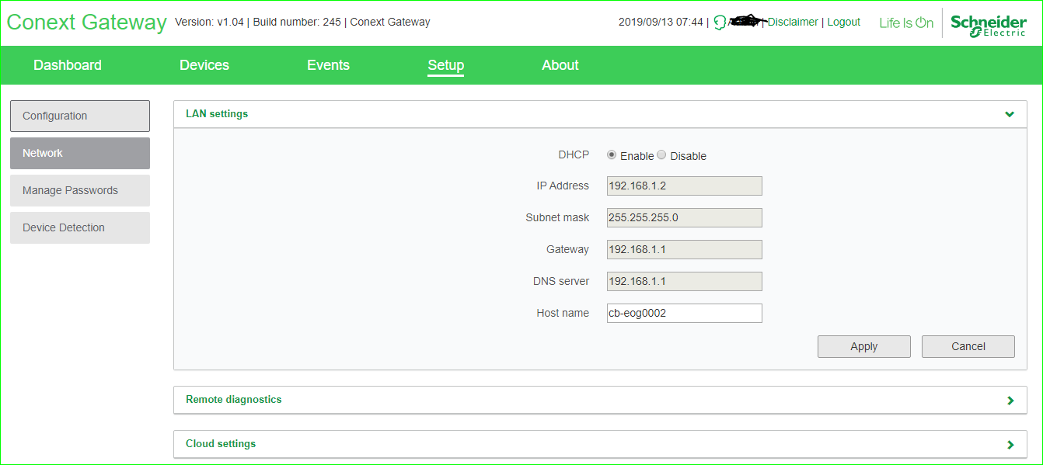
Task: Open the Dashboard tab
Action: tap(68, 65)
